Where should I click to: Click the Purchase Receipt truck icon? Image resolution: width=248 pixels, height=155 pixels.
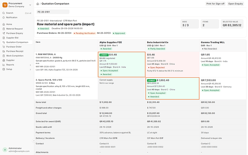[4, 51]
